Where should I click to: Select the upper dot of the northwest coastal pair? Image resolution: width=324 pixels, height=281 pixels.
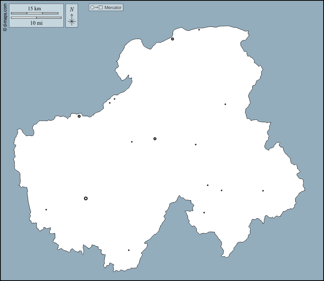[x=115, y=99]
